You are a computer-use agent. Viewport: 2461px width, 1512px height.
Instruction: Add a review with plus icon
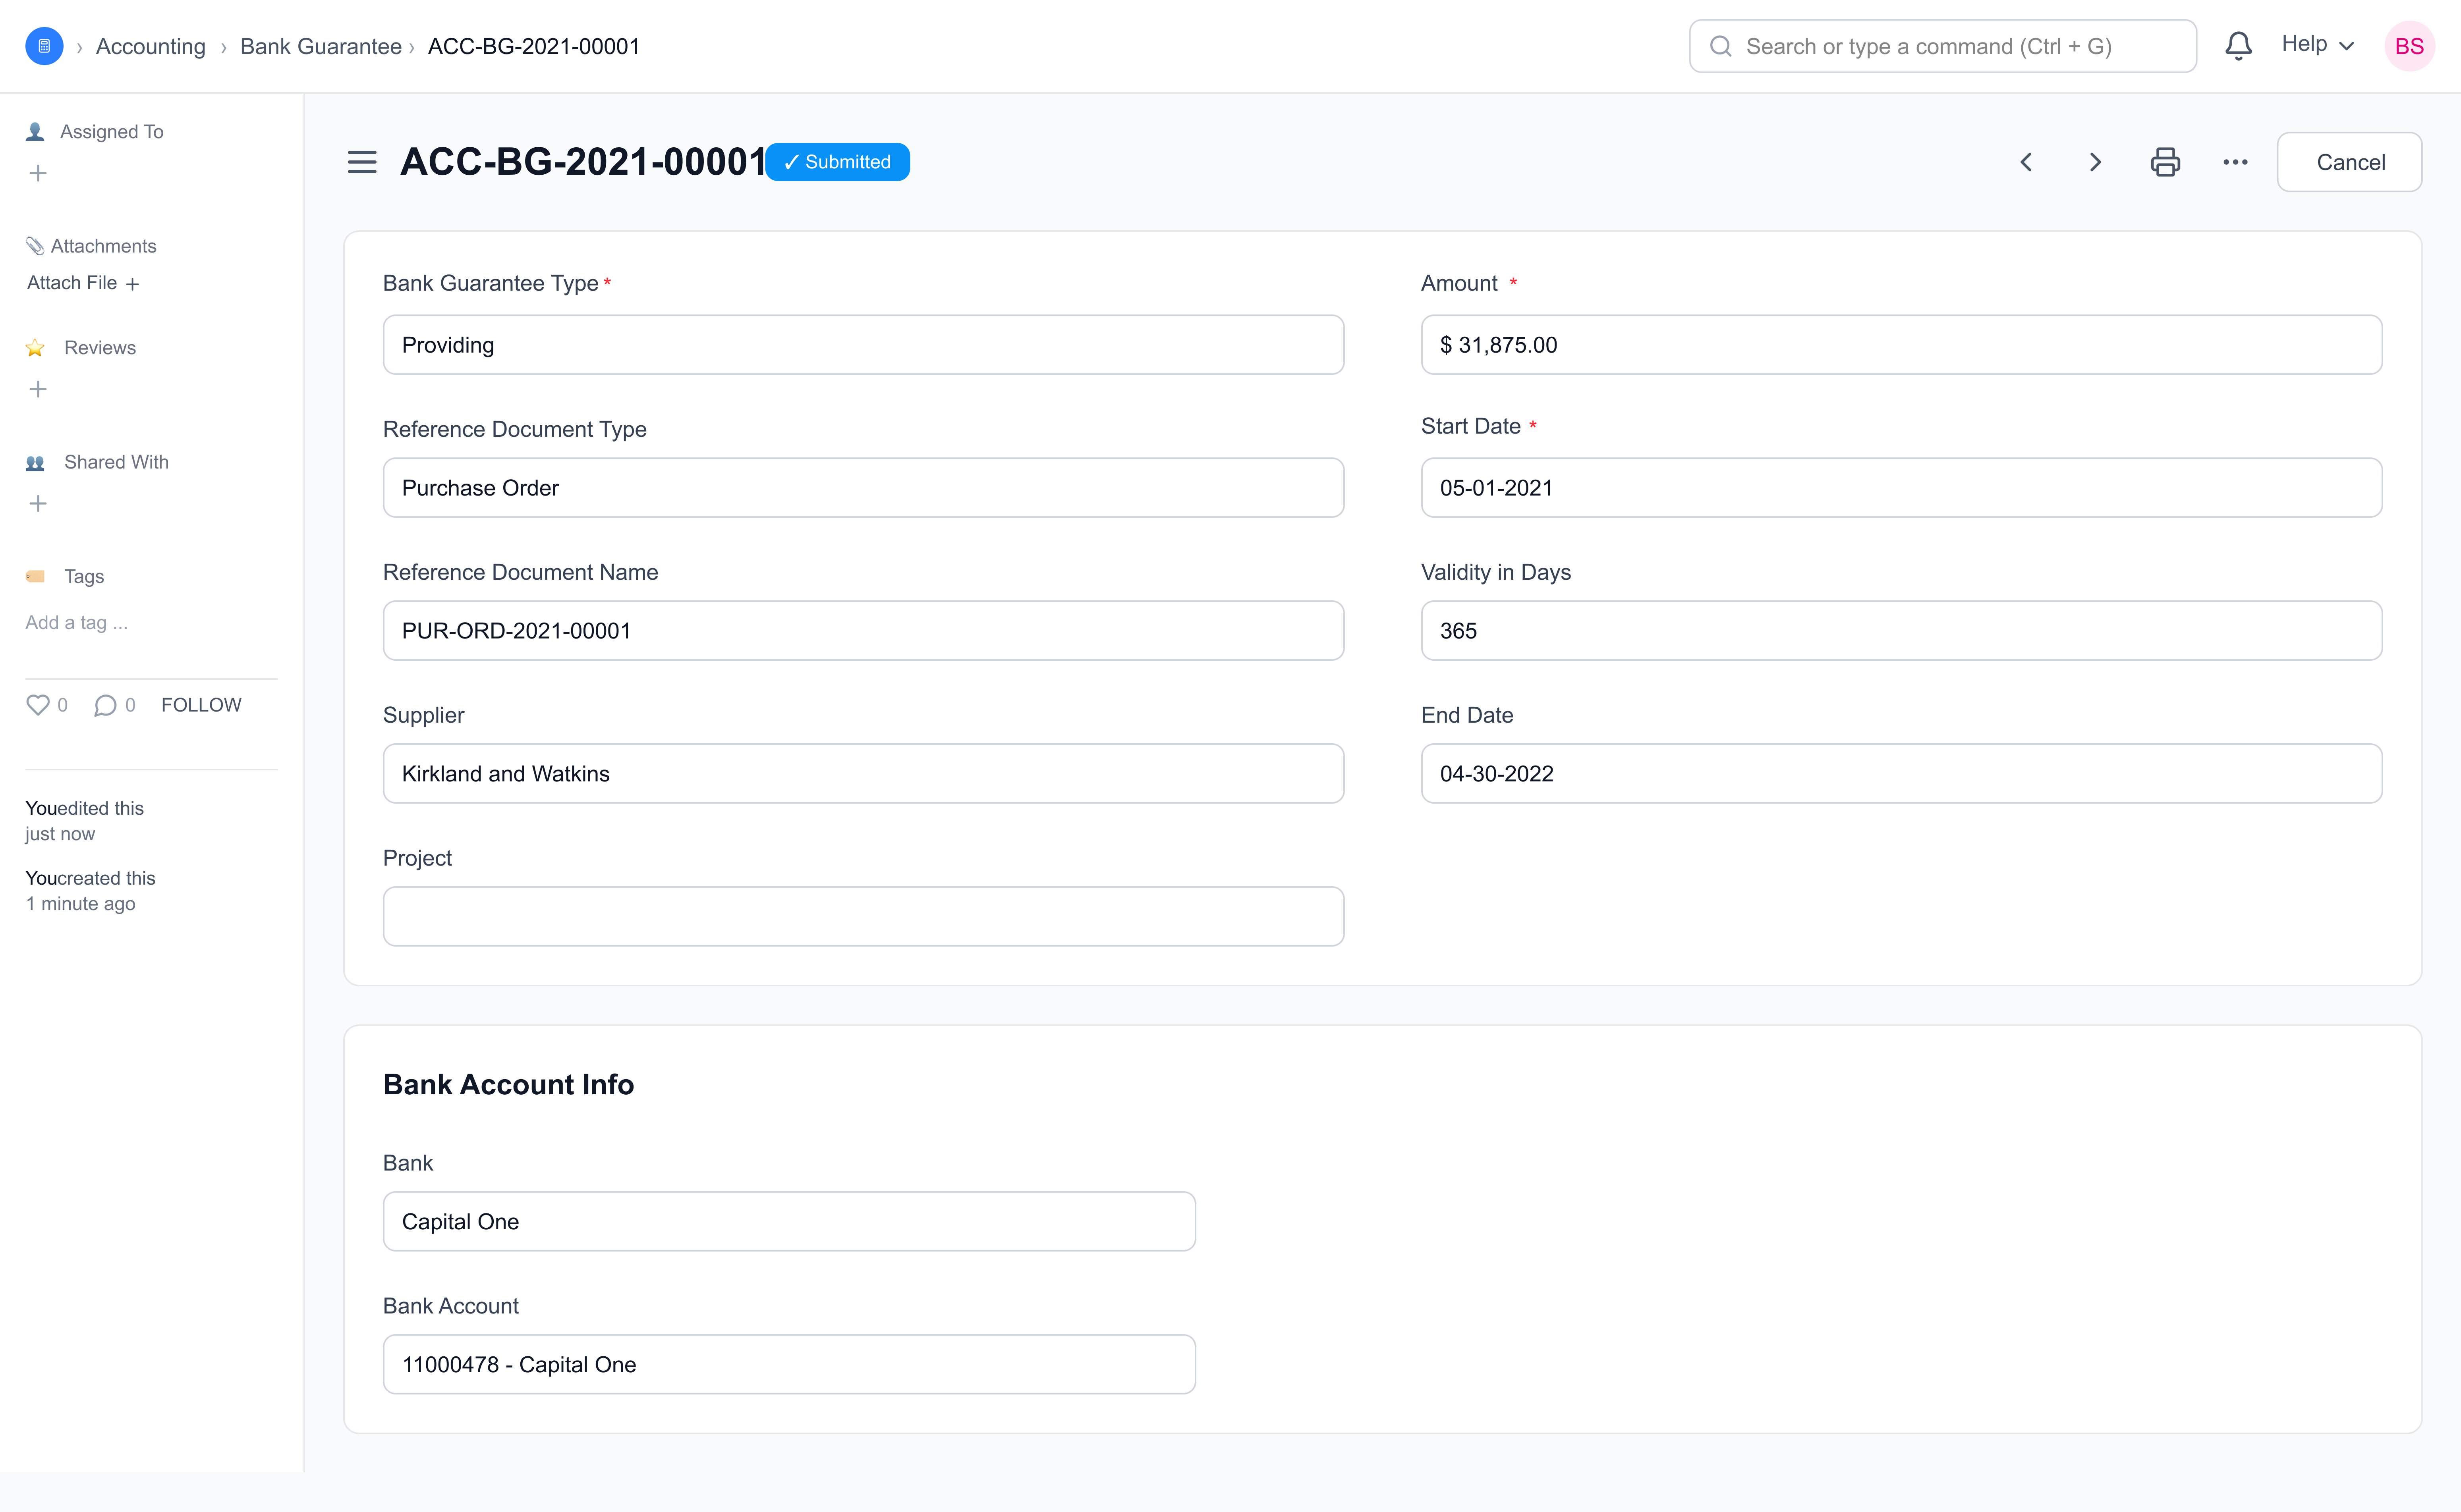point(38,389)
